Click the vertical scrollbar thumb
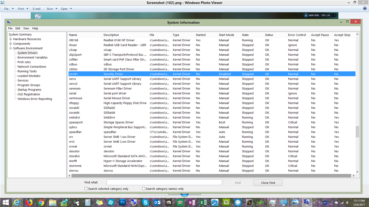The width and height of the screenshot is (369, 207). point(357,132)
